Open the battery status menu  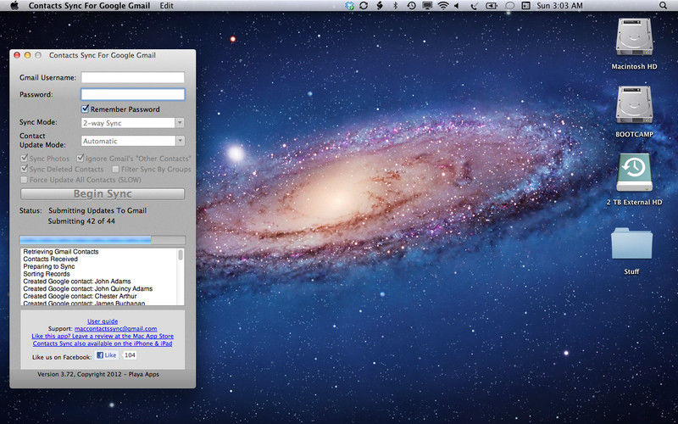click(x=492, y=6)
